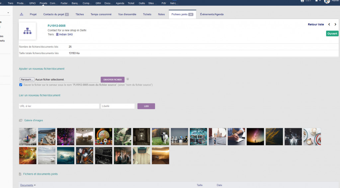Open the colorful confetti thumbnail
Viewport: 340px width, 188px height.
click(x=66, y=137)
